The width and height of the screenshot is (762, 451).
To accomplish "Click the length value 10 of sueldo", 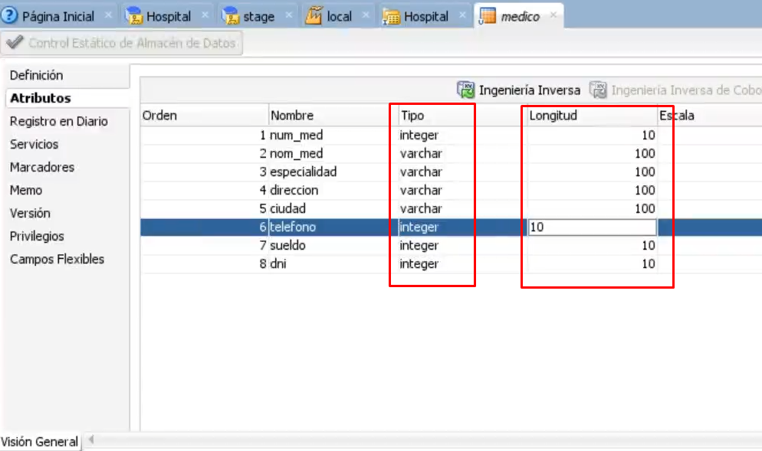I will click(x=649, y=246).
